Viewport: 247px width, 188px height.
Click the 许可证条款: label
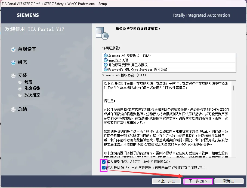111,48
